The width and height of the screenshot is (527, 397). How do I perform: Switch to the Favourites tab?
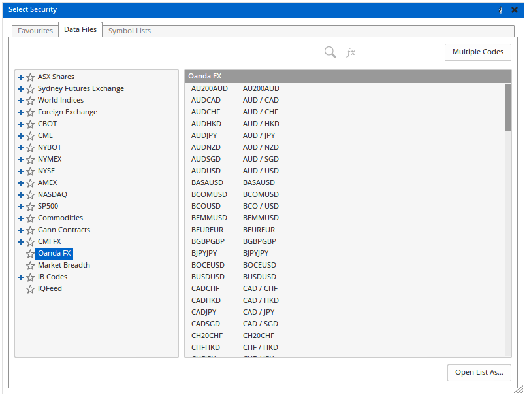point(35,31)
